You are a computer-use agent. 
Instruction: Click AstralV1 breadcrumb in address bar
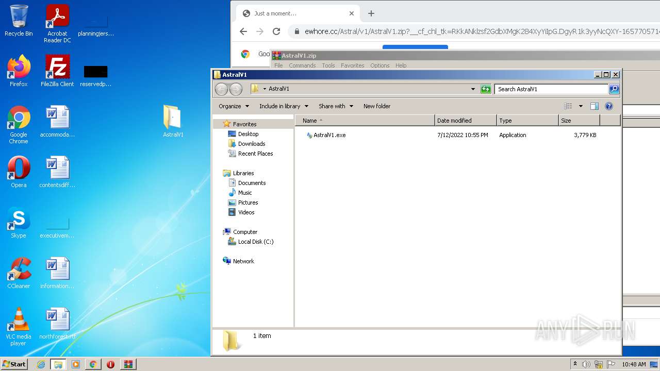click(x=279, y=89)
